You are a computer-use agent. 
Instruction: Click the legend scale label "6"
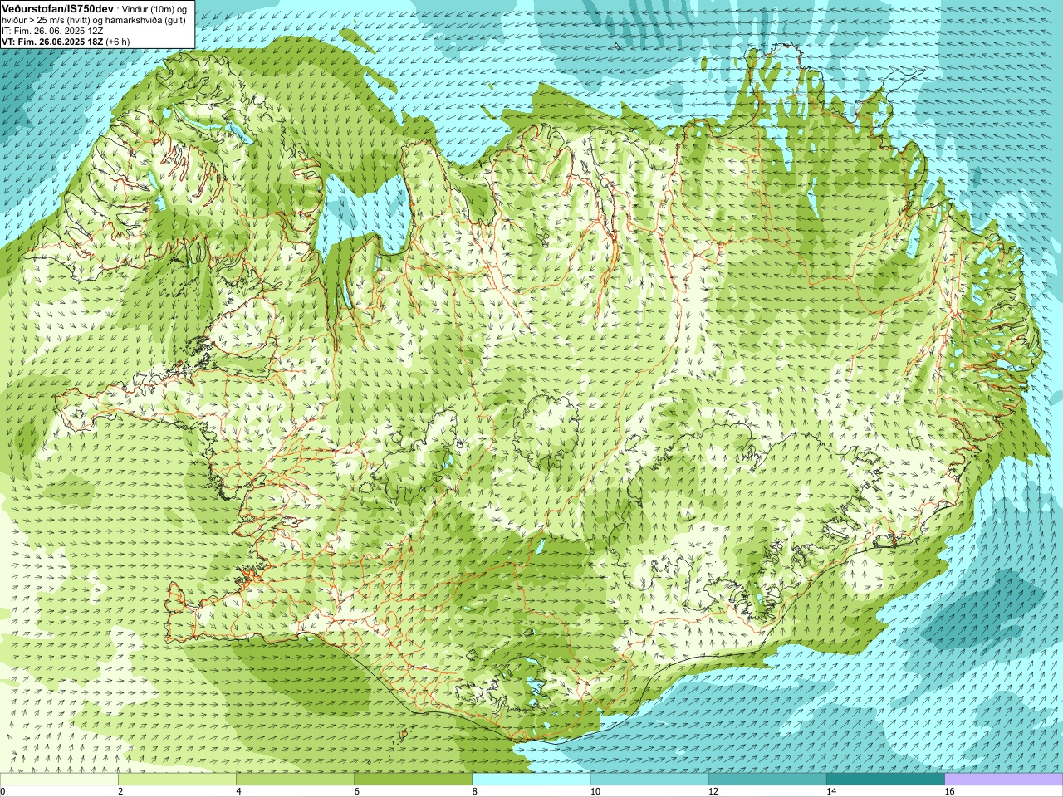[356, 791]
